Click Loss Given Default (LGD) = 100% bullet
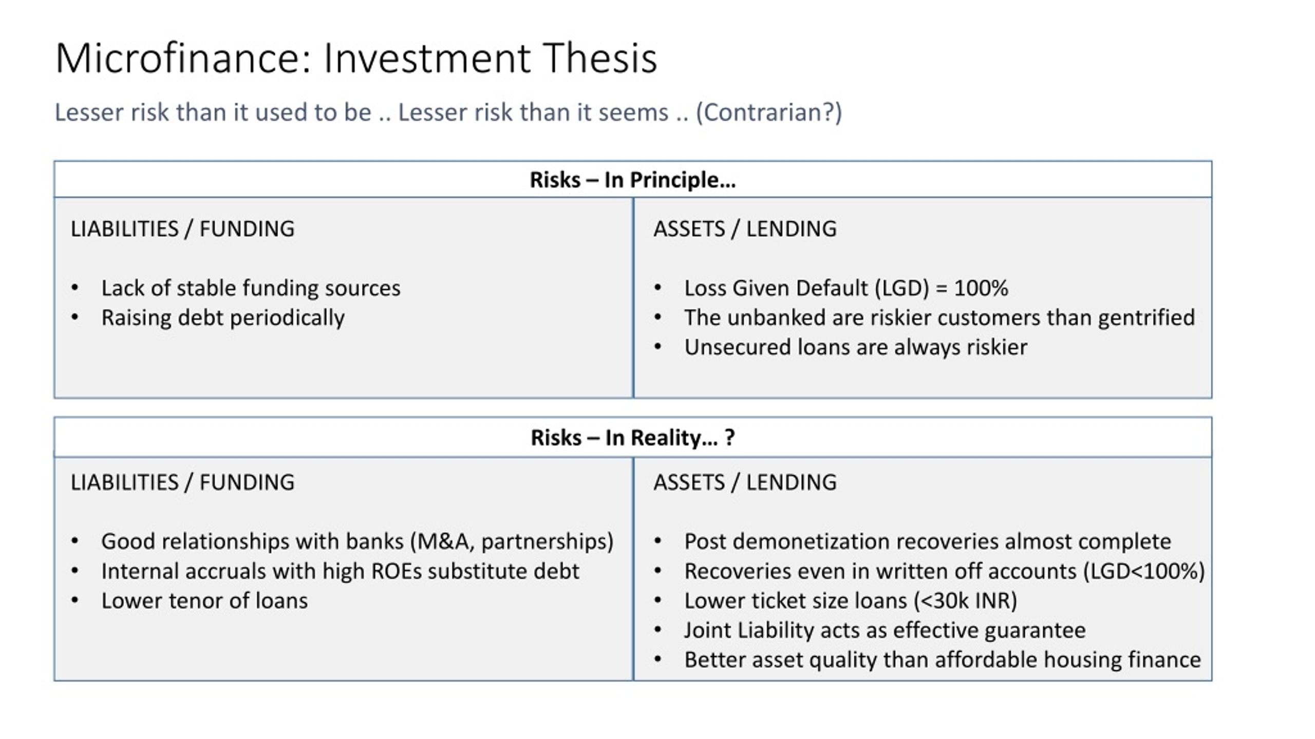This screenshot has height=739, width=1315. [846, 288]
